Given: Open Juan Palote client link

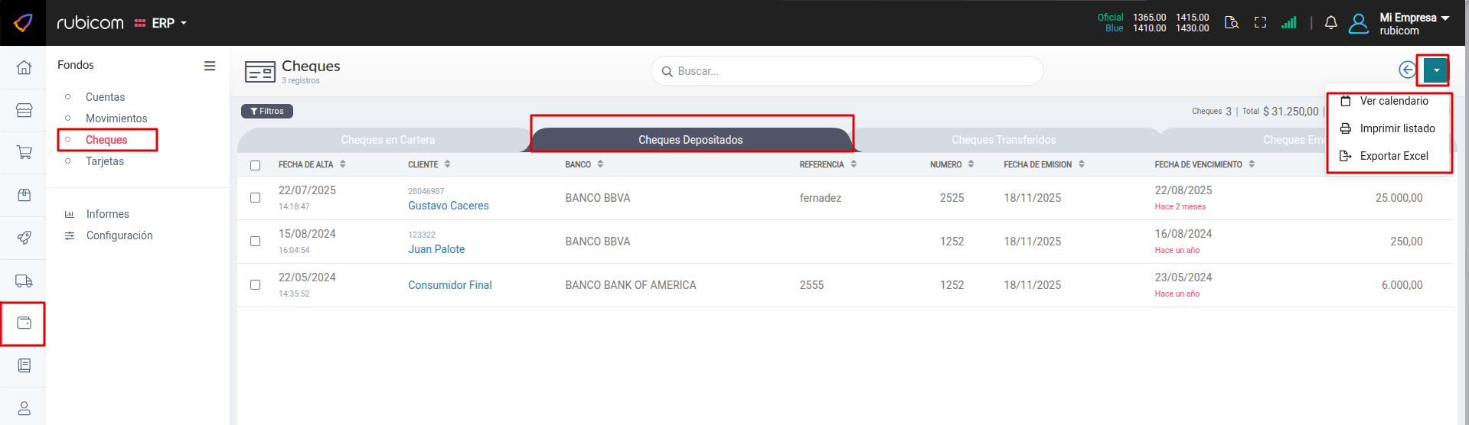Looking at the screenshot, I should 436,249.
